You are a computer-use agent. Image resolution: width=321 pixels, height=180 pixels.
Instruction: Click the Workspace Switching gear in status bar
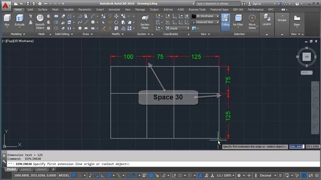[x=239, y=175]
